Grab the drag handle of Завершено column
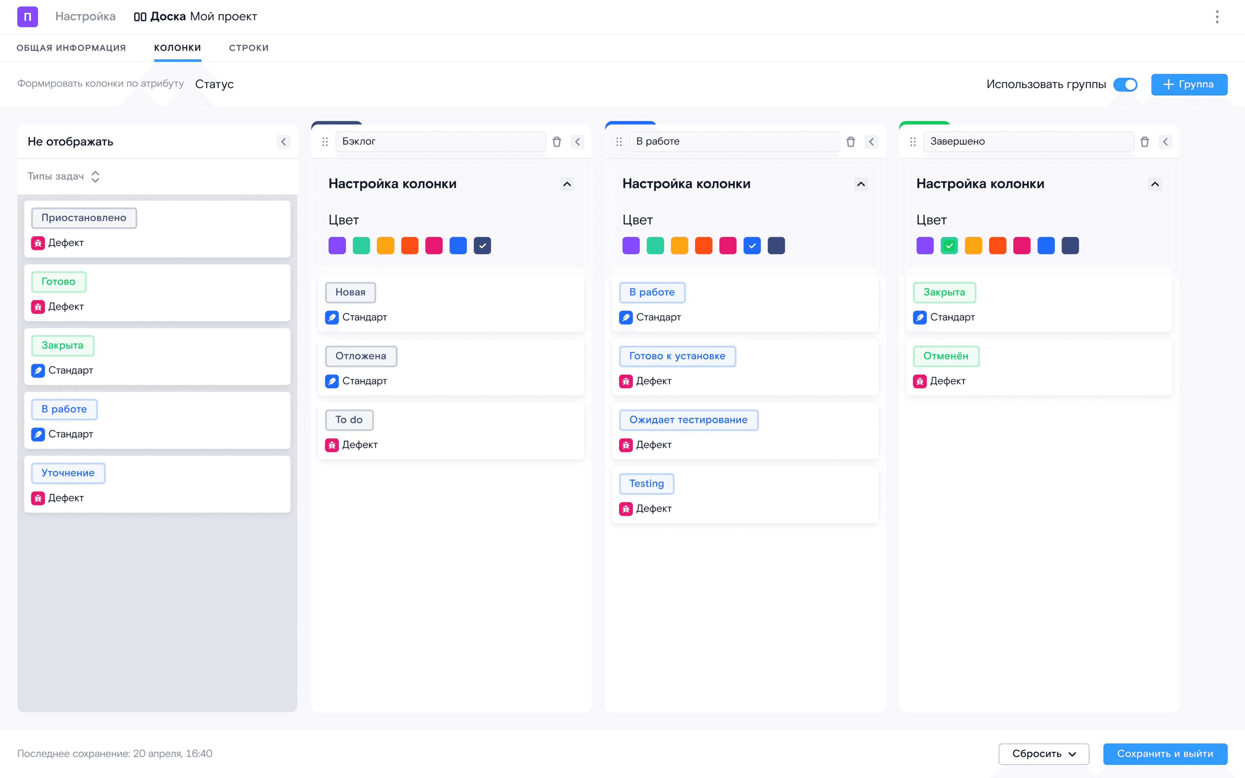This screenshot has height=778, width=1245. pos(913,142)
